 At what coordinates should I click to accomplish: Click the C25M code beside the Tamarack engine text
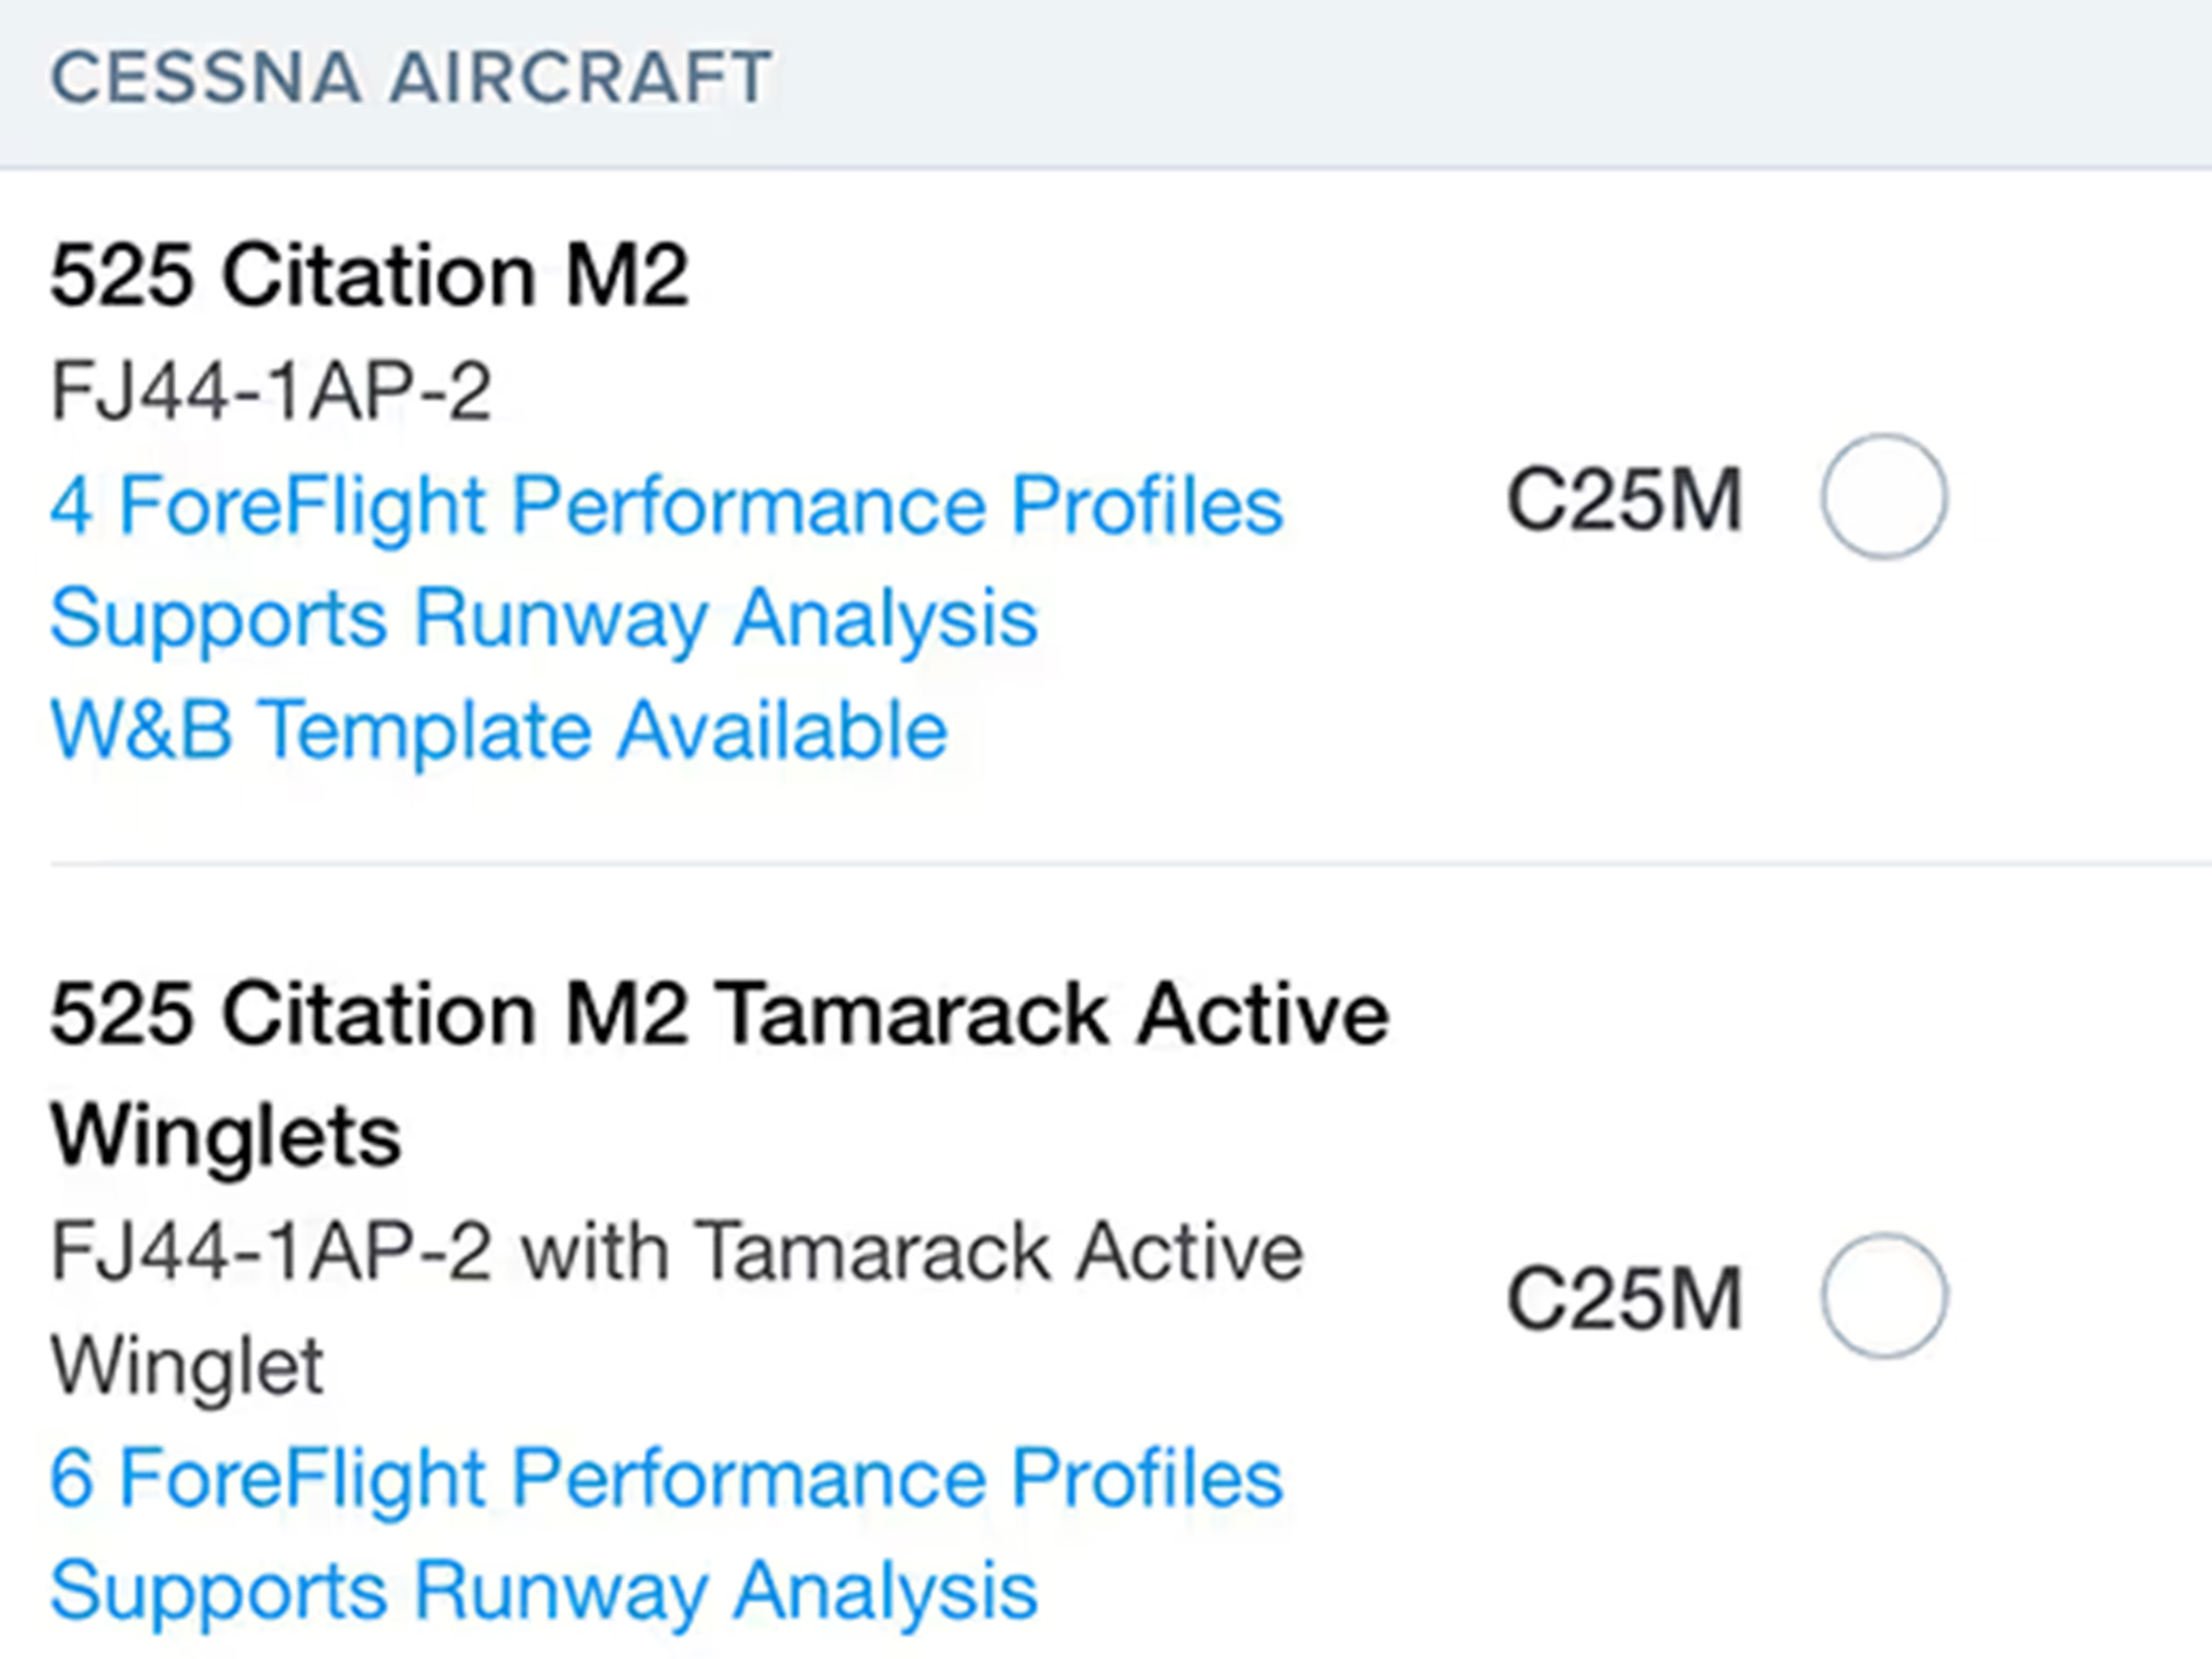[x=1624, y=1298]
